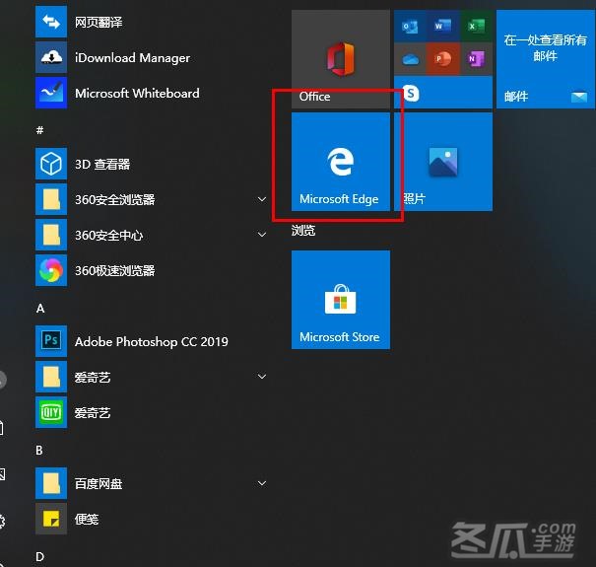
Task: Open the Office tile
Action: coord(341,59)
